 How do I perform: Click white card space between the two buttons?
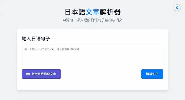point(101,74)
